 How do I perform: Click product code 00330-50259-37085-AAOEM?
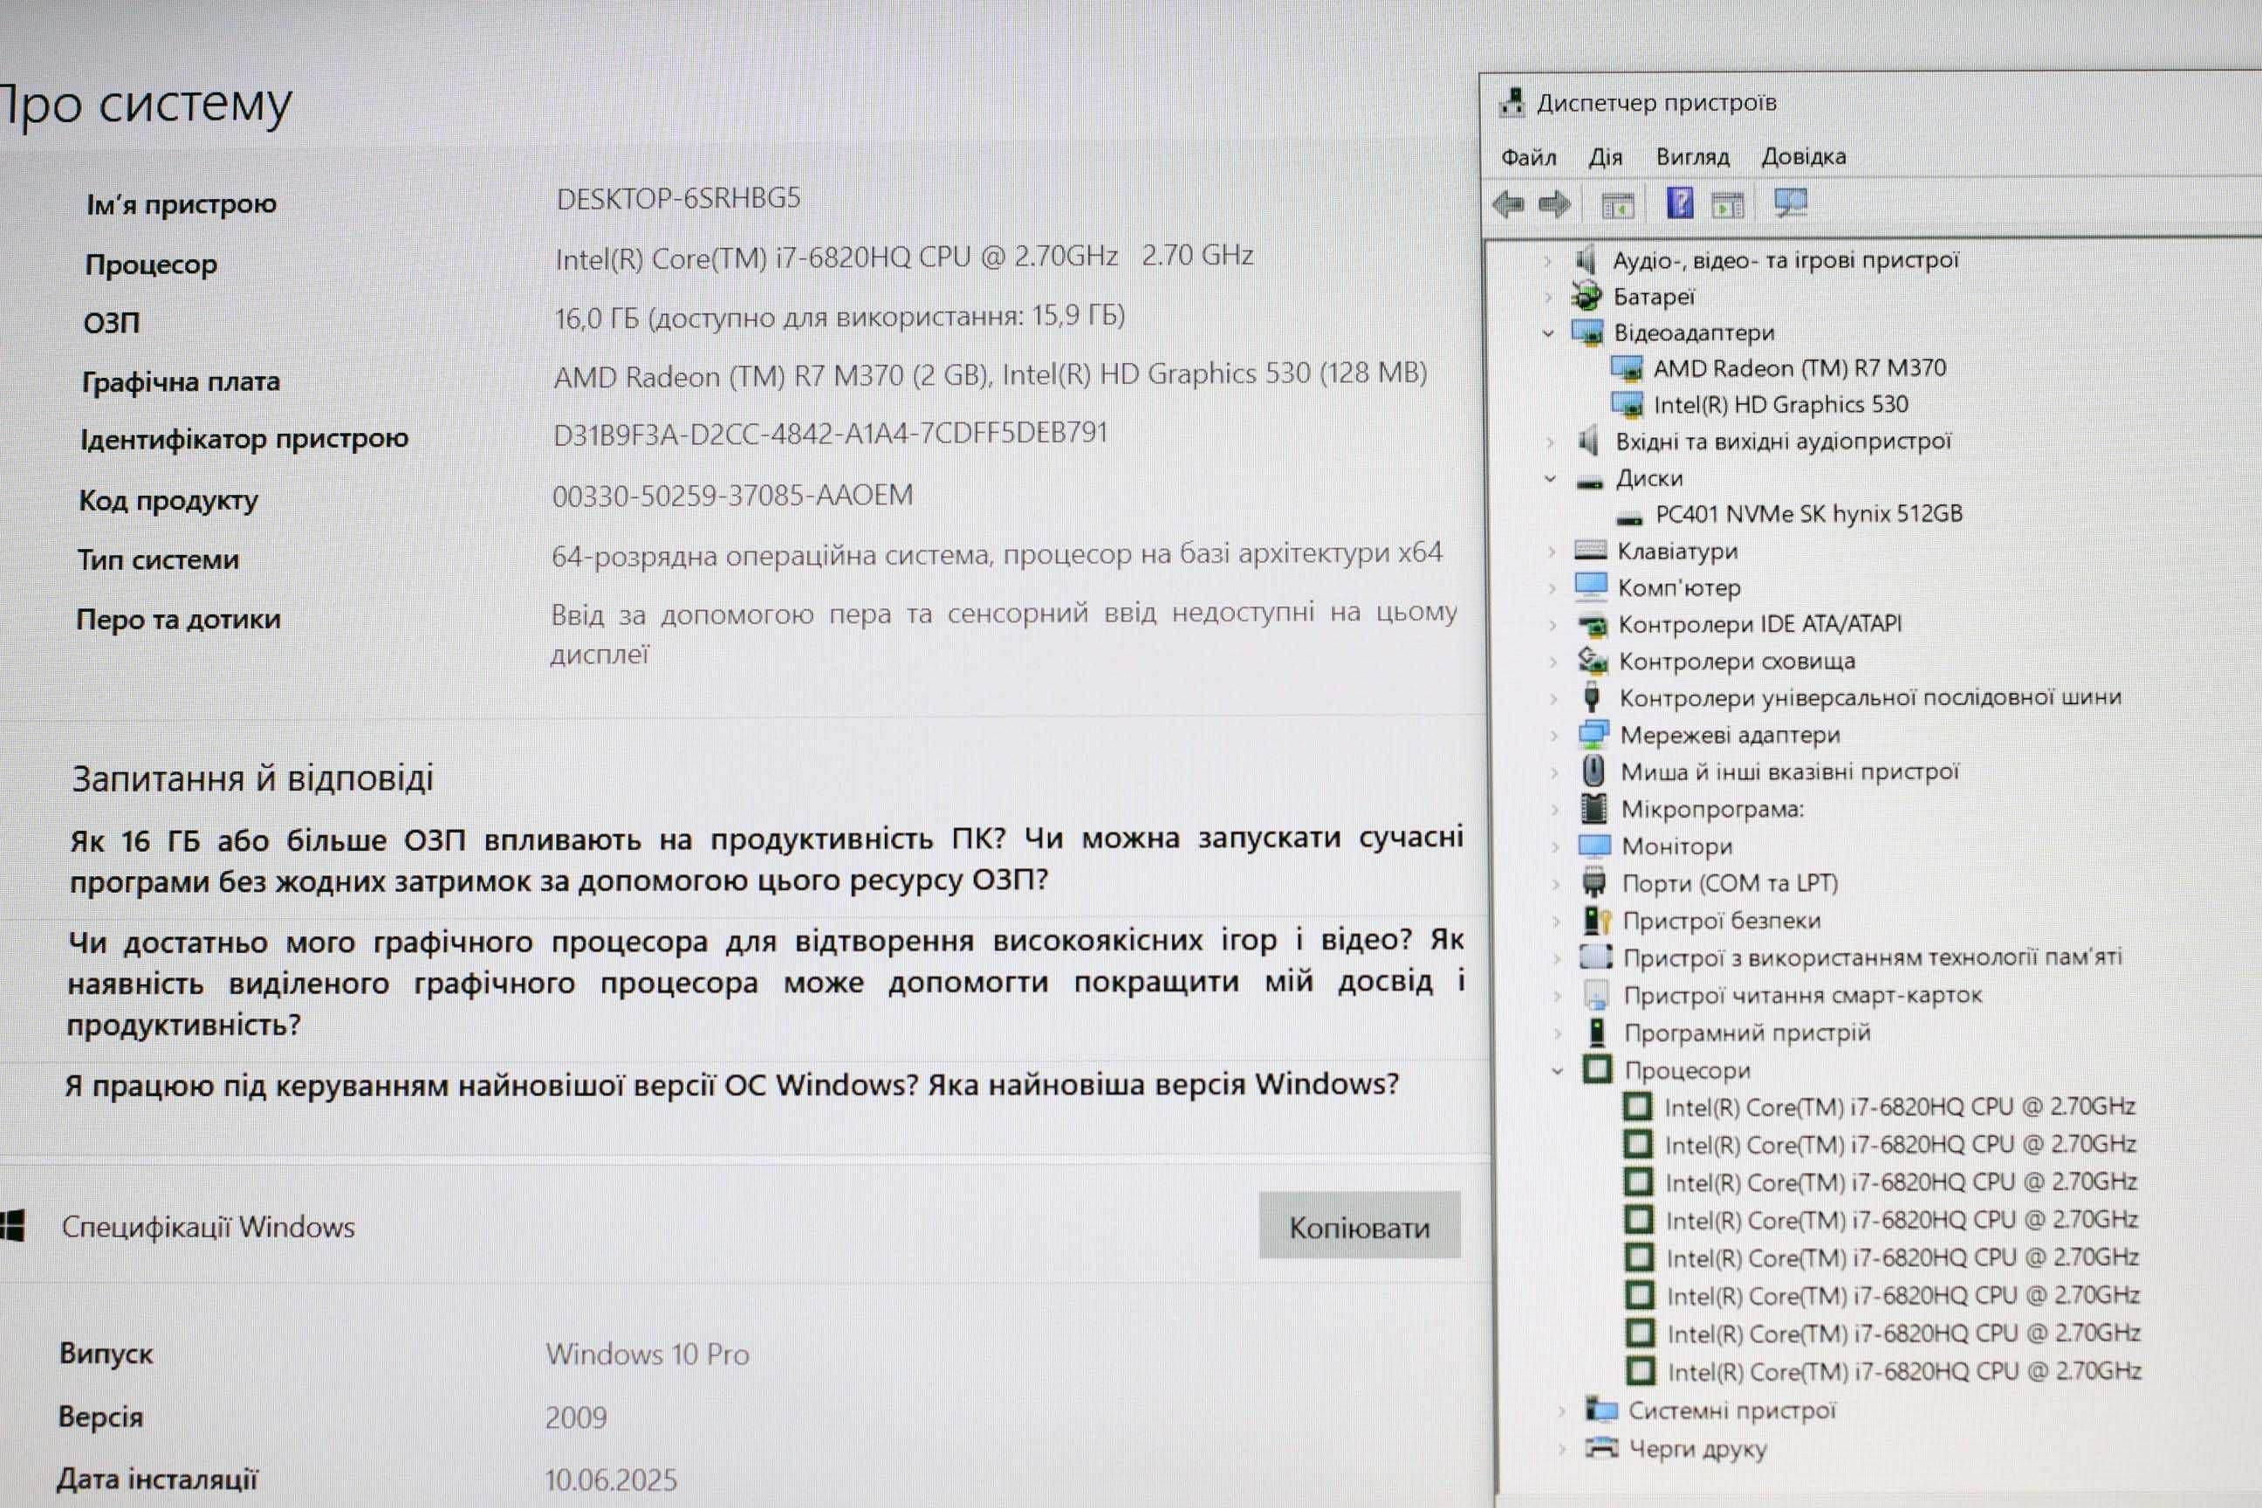tap(733, 496)
